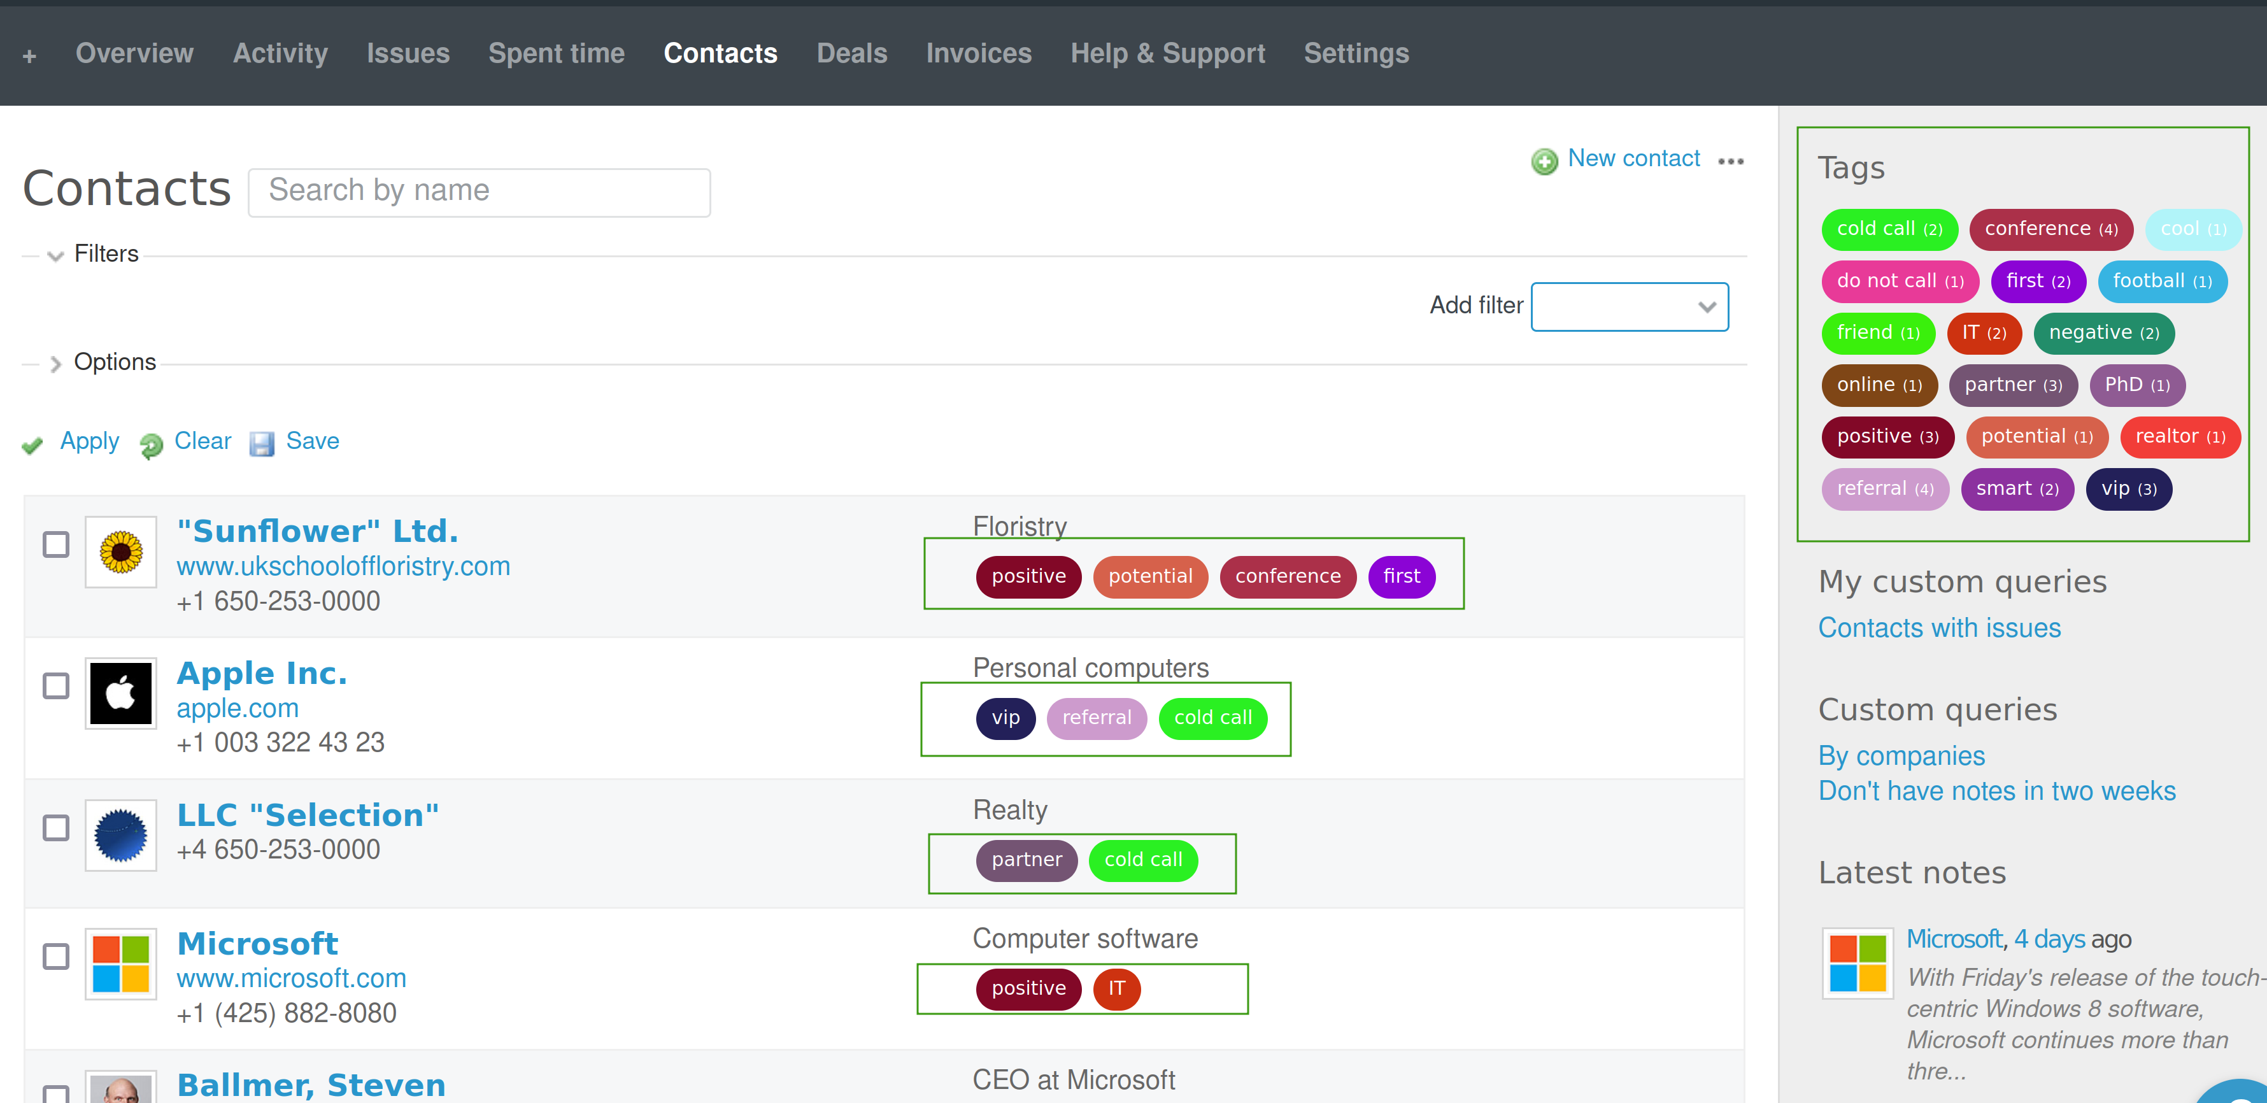Open the Add filter dropdown
Viewport: 2267px width, 1103px height.
tap(1629, 306)
